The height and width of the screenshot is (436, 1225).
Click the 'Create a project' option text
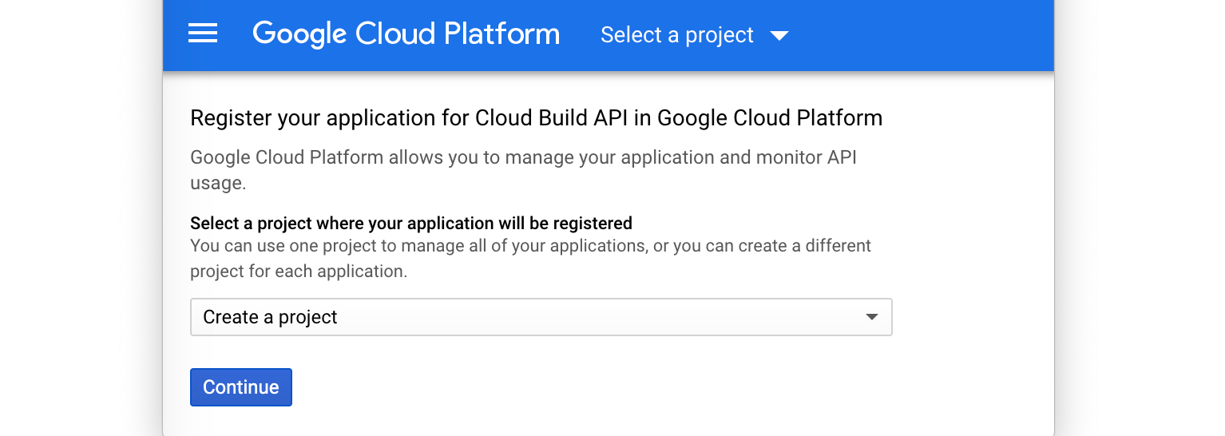coord(270,317)
